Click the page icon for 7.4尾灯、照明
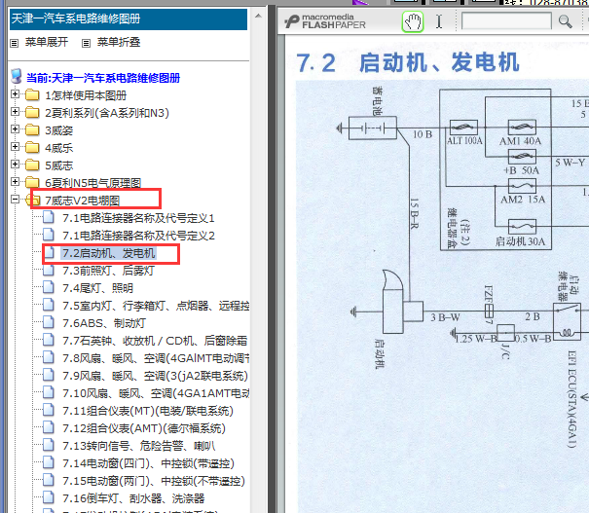Image resolution: width=589 pixels, height=513 pixels. pos(49,287)
